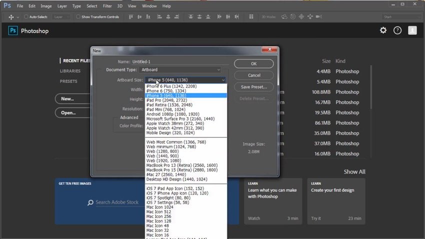Click 3D Rotate mode icon
This screenshot has width=425, height=239.
284,17
